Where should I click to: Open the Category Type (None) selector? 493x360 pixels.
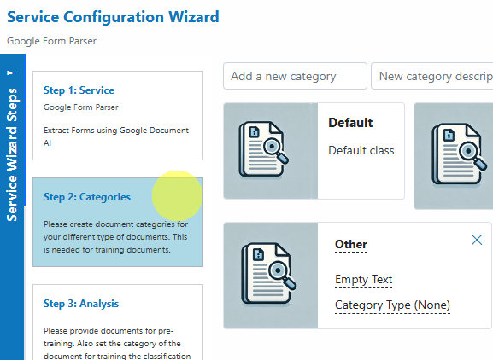click(392, 305)
